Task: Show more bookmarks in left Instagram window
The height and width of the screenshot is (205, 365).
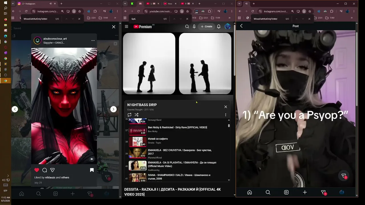Action: [115, 18]
